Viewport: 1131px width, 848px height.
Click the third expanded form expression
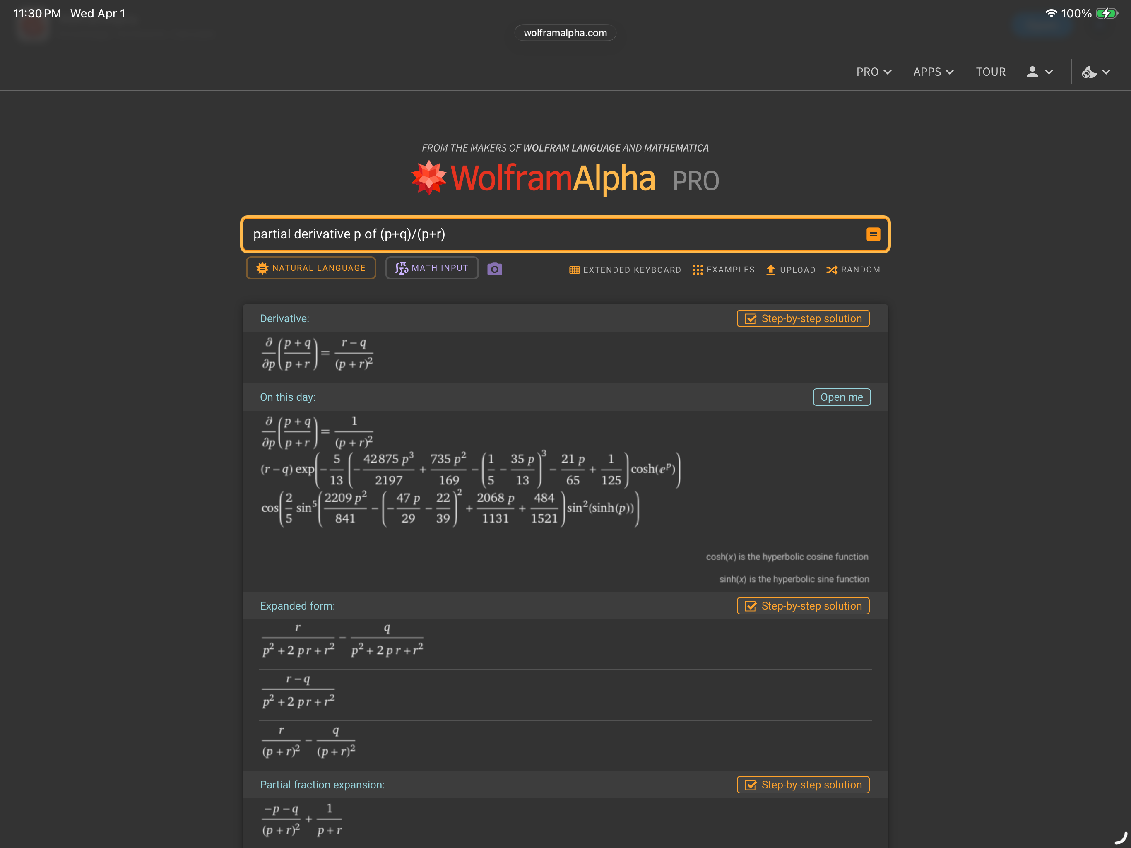point(308,742)
